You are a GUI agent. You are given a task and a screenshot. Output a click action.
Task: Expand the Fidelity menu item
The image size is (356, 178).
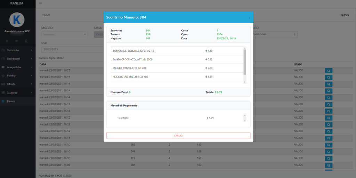click(x=17, y=75)
